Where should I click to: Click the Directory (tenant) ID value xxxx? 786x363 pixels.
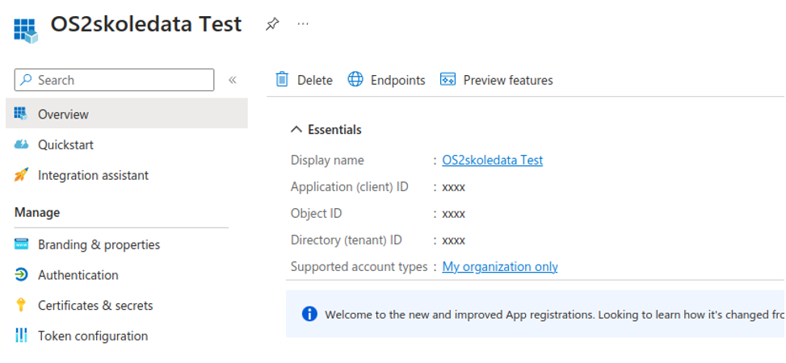454,240
